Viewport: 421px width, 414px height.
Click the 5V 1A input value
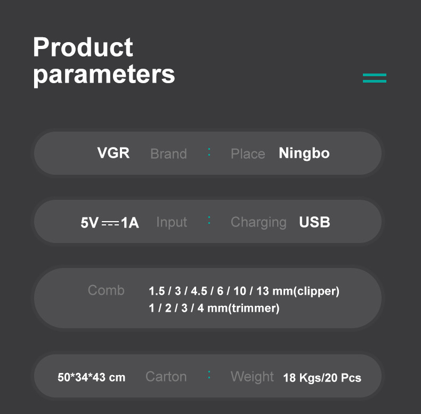tap(109, 222)
